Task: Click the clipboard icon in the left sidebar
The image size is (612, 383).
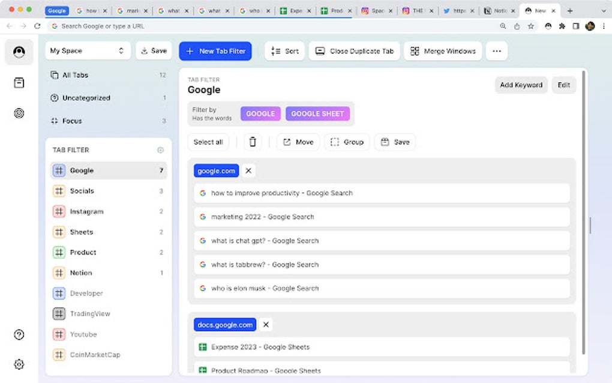Action: [19, 83]
